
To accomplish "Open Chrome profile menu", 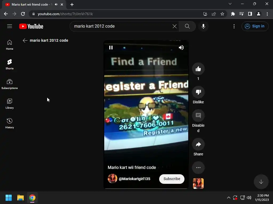I will coord(259,14).
